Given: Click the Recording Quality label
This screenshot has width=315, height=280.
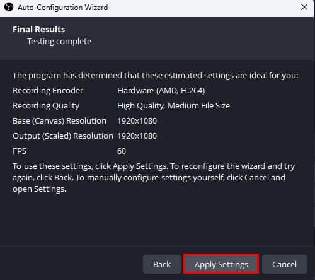Looking at the screenshot, I should click(x=46, y=106).
